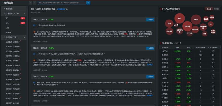This screenshot has height=106, width=222.
Task: Click the HOT badge next to 华为
Action: 23,23
